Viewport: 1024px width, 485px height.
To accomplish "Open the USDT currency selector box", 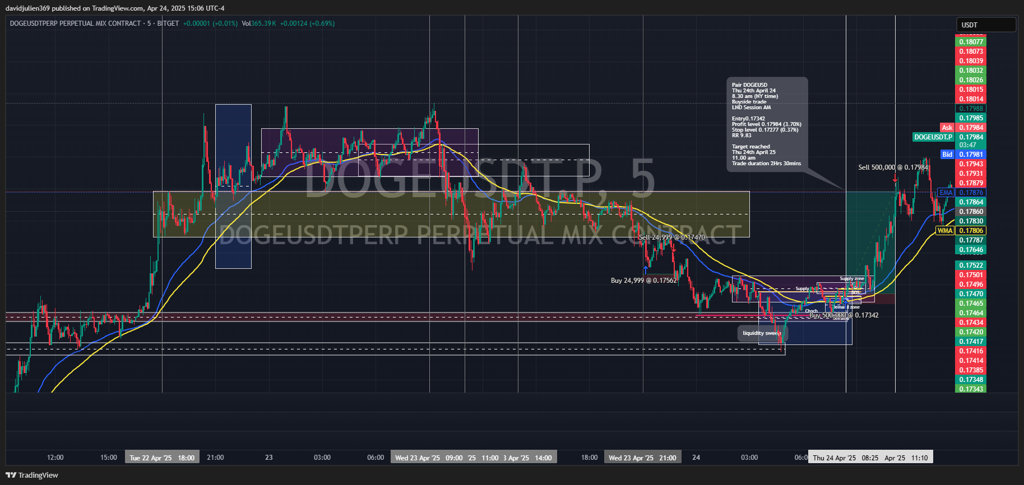I will (x=986, y=25).
